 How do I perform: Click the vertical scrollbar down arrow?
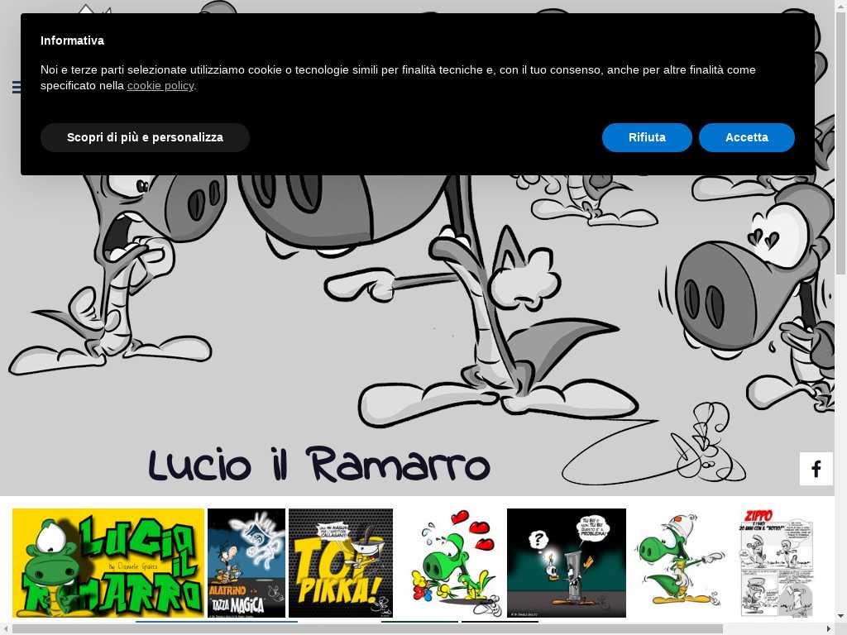(840, 616)
